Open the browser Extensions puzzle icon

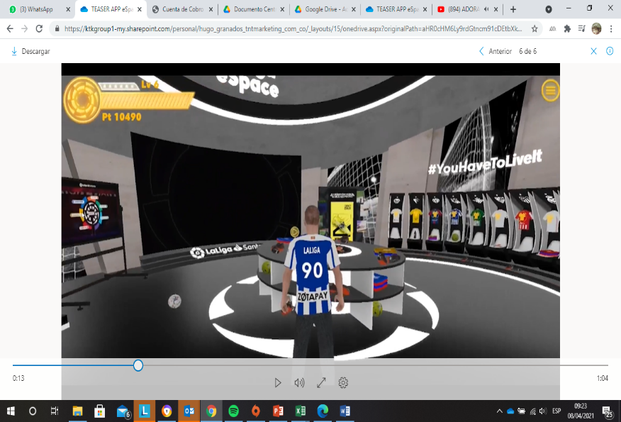click(x=567, y=28)
